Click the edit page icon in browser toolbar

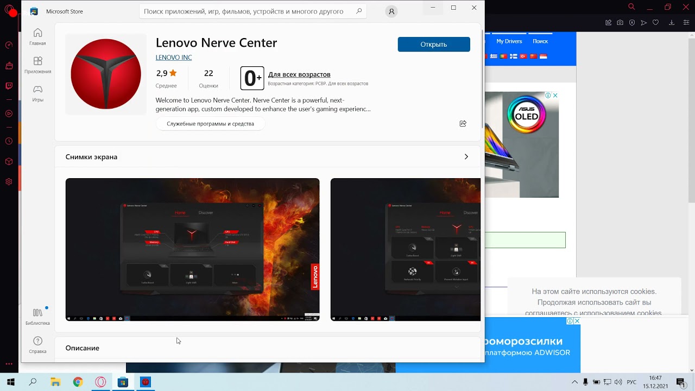[609, 23]
